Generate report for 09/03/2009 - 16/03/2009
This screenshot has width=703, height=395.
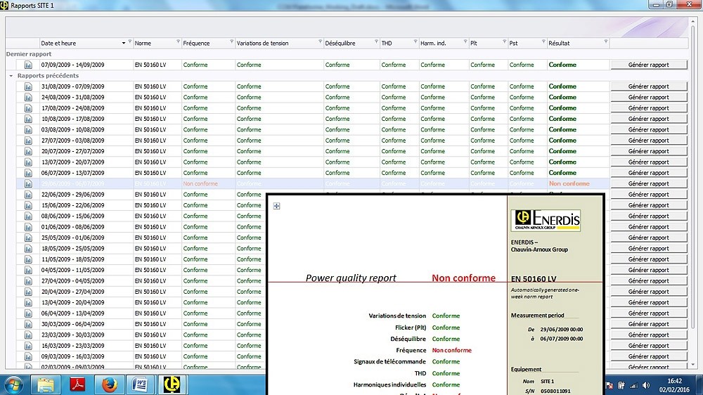649,356
